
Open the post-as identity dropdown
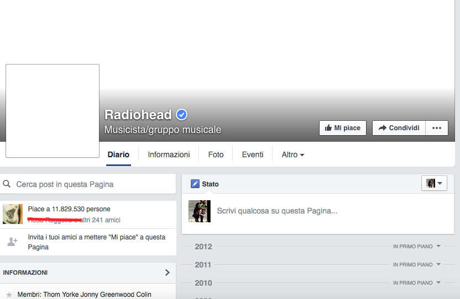[434, 183]
